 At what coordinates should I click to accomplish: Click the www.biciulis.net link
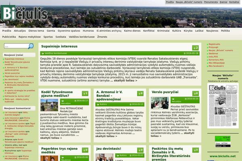[x=223, y=156]
